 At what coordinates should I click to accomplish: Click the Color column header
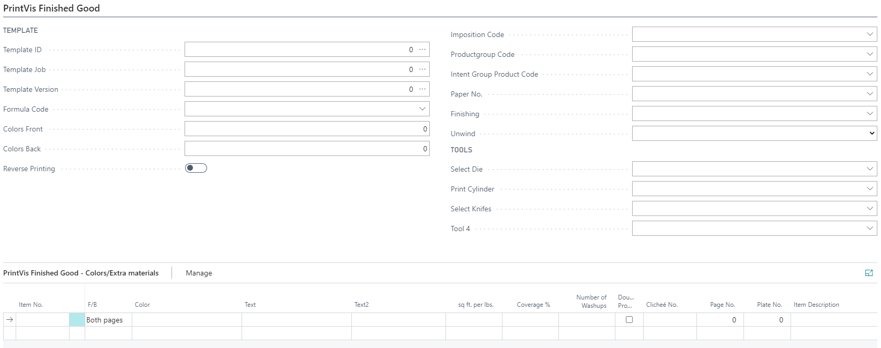pos(142,305)
